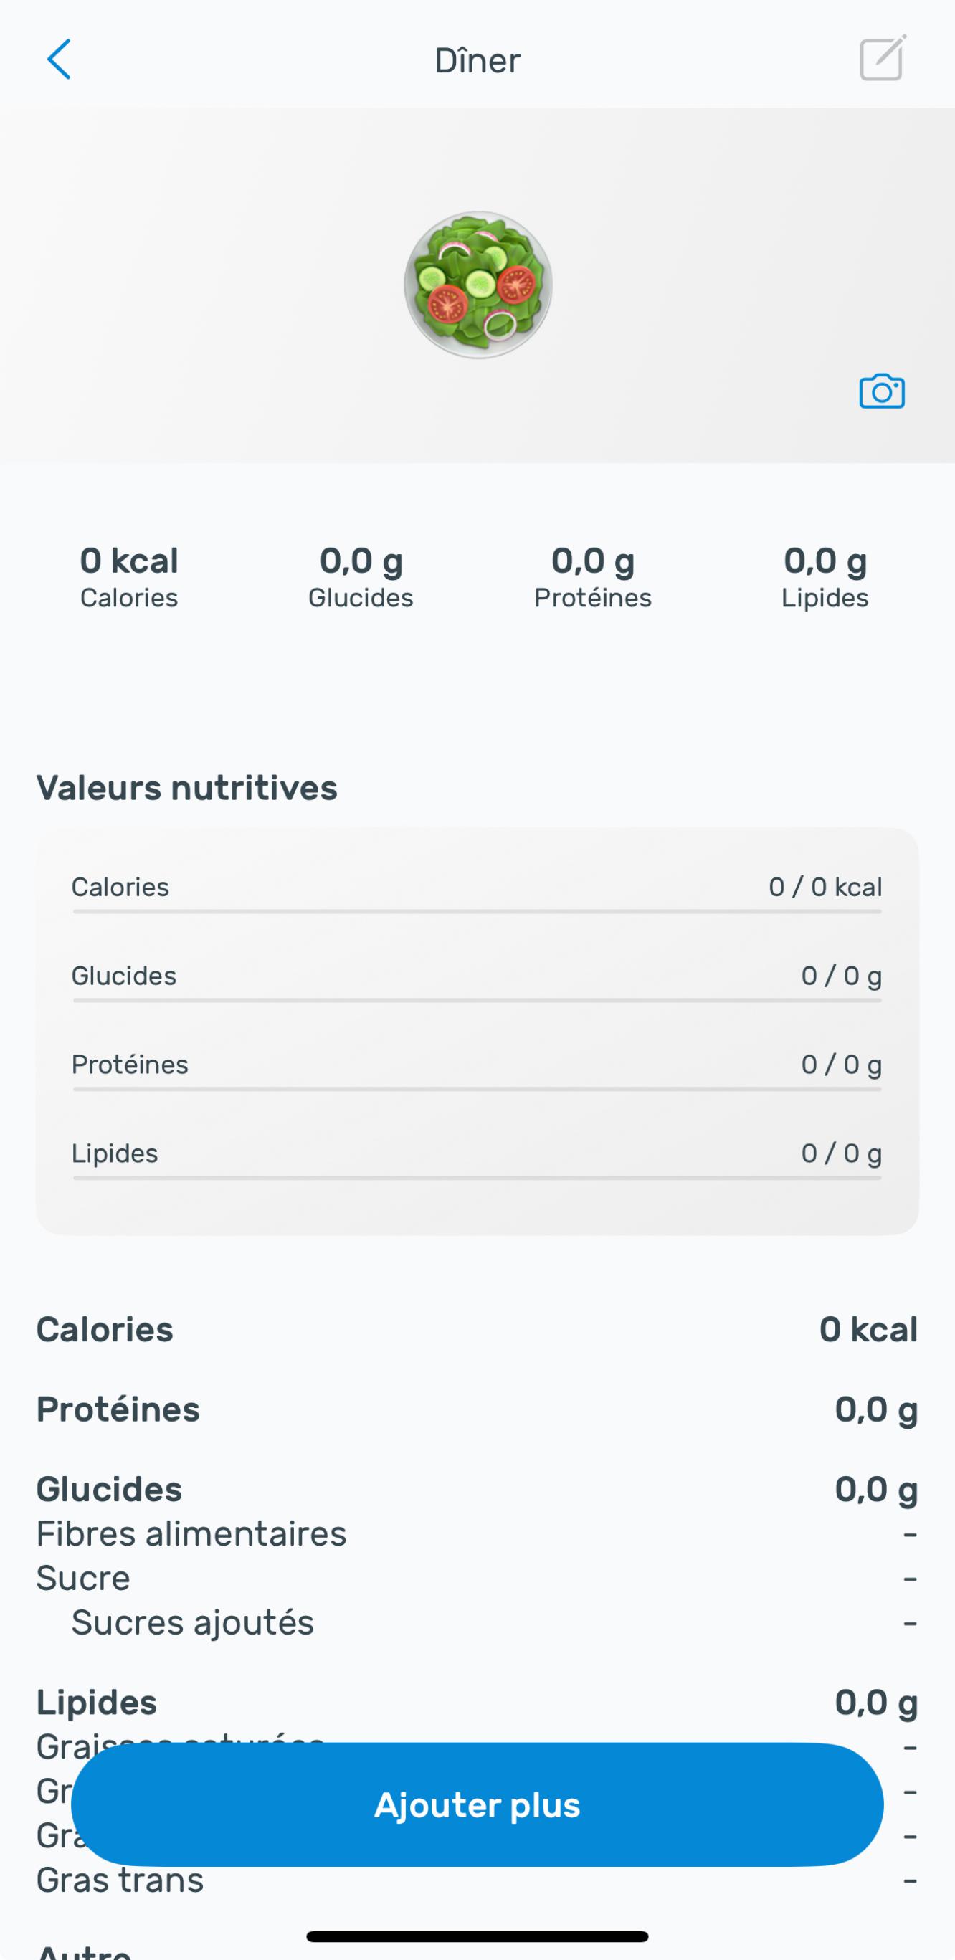Tap the 0,0 g Lipides summary

coord(825,578)
